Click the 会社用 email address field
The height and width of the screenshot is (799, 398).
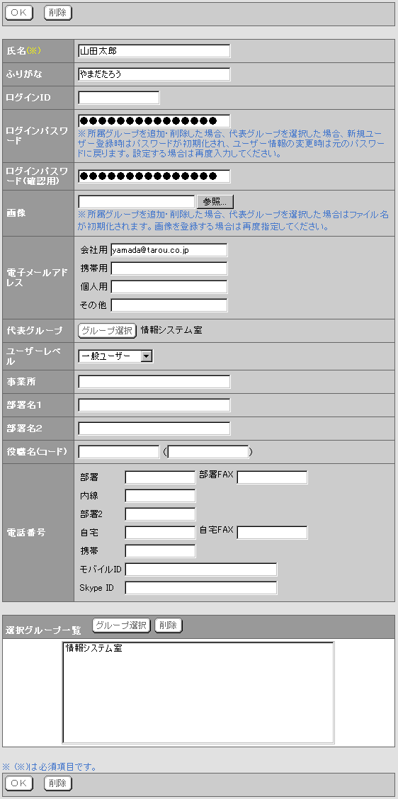pyautogui.click(x=169, y=250)
